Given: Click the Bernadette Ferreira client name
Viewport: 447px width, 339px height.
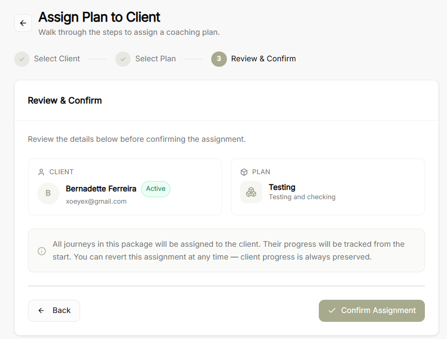Looking at the screenshot, I should [101, 189].
